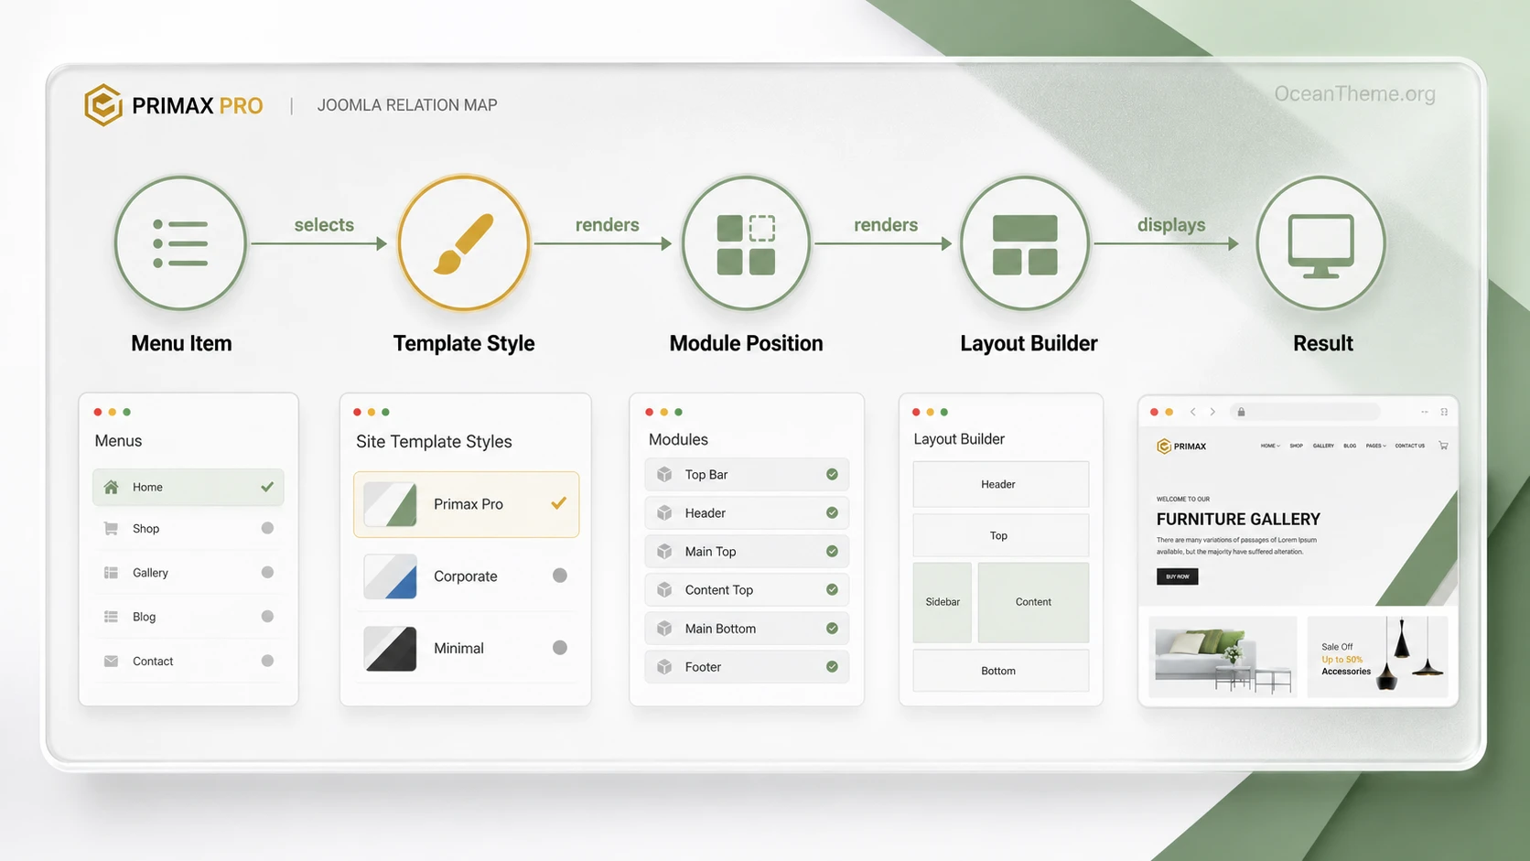Click the PRIMAX logo in the preview site

(1181, 447)
